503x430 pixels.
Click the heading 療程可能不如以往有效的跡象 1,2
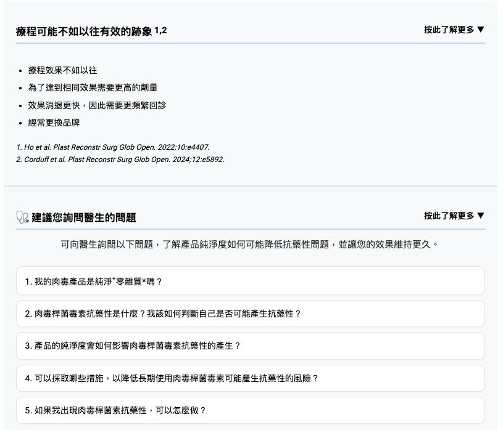[x=91, y=31]
